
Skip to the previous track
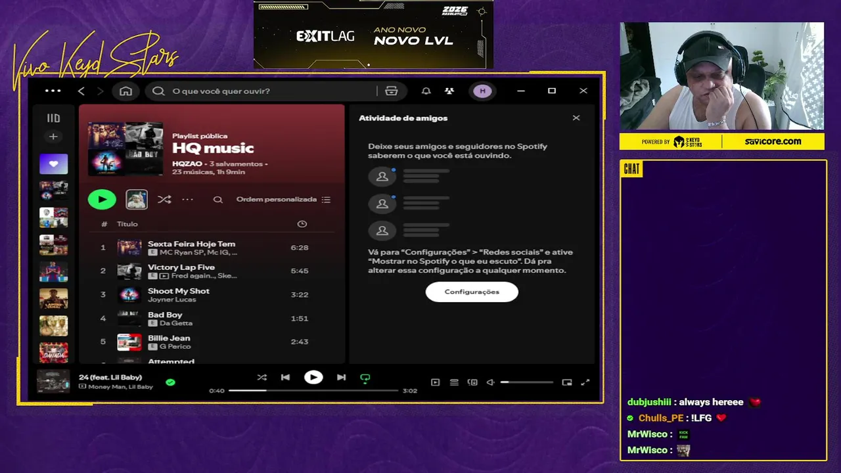tap(285, 378)
